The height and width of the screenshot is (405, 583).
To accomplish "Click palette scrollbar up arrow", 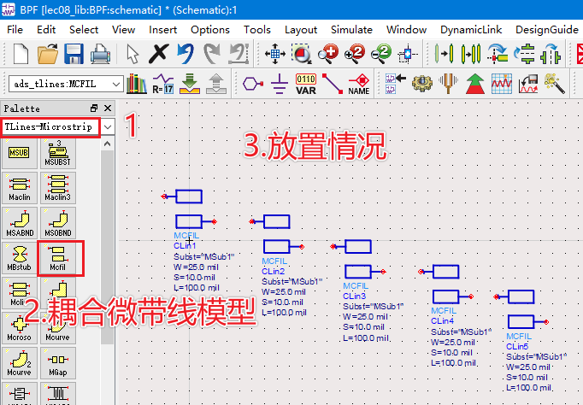I will (x=107, y=144).
